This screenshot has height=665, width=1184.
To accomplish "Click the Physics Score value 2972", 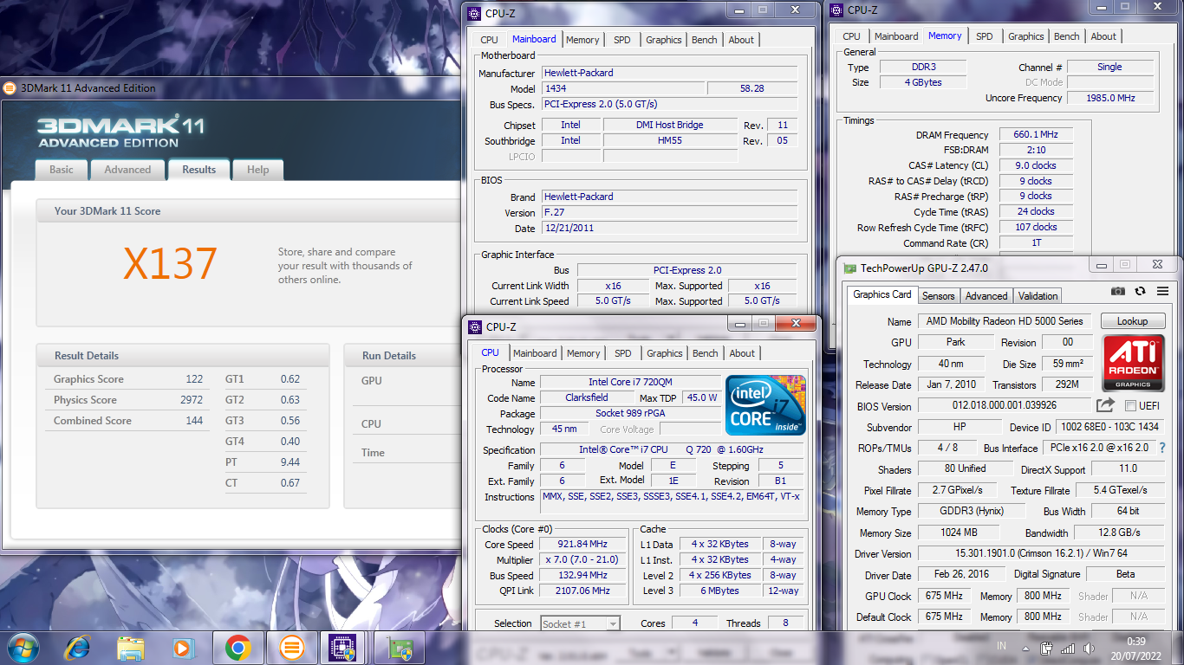I will coord(192,400).
